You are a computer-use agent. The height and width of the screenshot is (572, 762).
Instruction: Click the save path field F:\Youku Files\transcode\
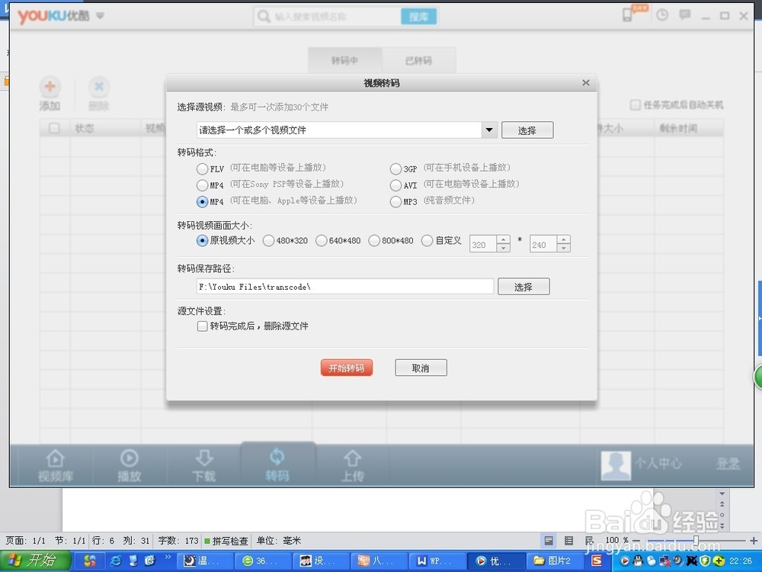(x=345, y=287)
